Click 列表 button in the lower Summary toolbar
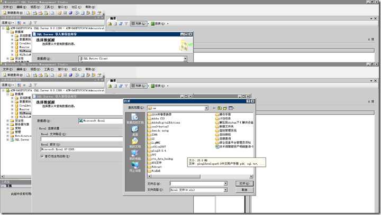This screenshot has width=381, height=215. [x=139, y=86]
